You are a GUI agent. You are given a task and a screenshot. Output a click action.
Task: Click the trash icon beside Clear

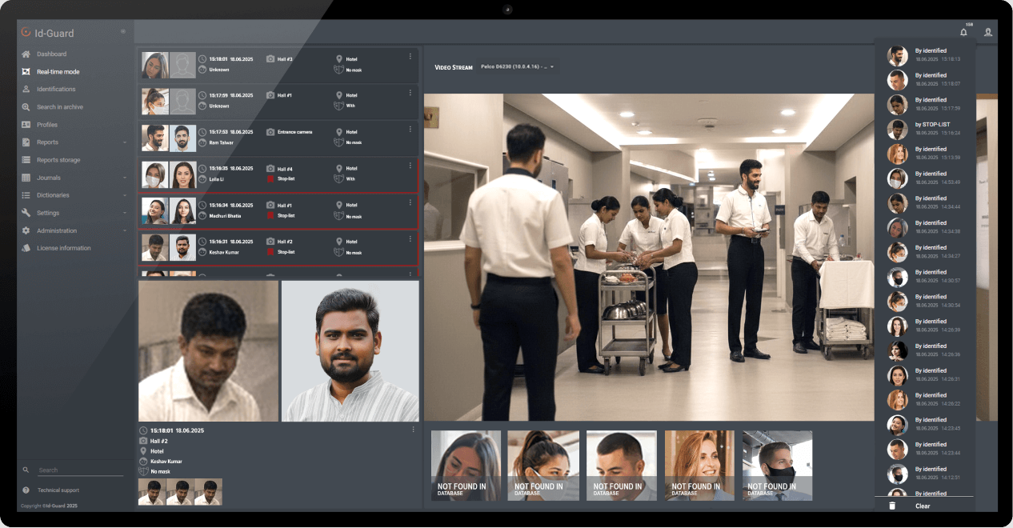coord(892,506)
